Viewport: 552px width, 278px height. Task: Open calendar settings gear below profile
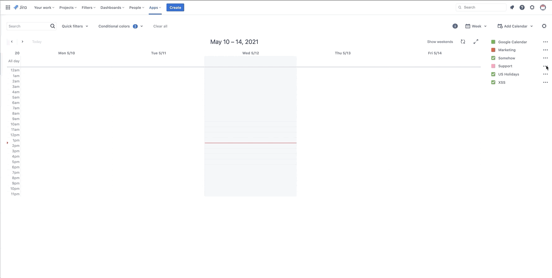[x=544, y=26]
